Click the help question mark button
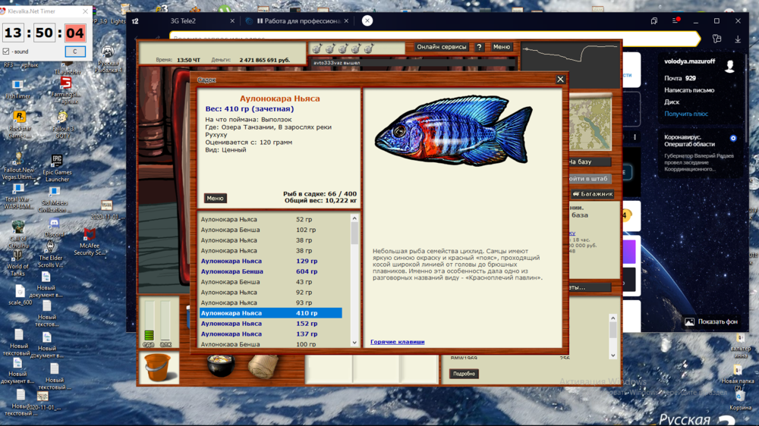759x426 pixels. tap(479, 47)
